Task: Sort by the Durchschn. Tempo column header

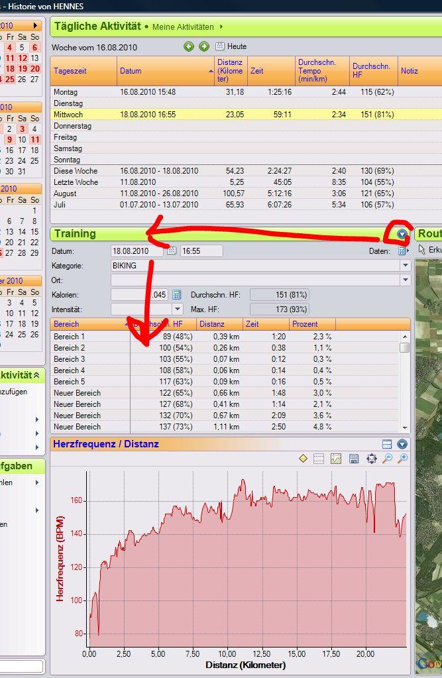Action: tap(322, 71)
